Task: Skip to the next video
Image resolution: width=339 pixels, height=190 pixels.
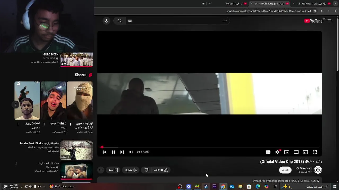Action: [122, 152]
